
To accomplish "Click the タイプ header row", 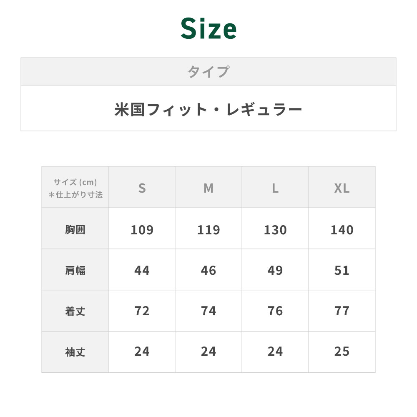I will [208, 72].
